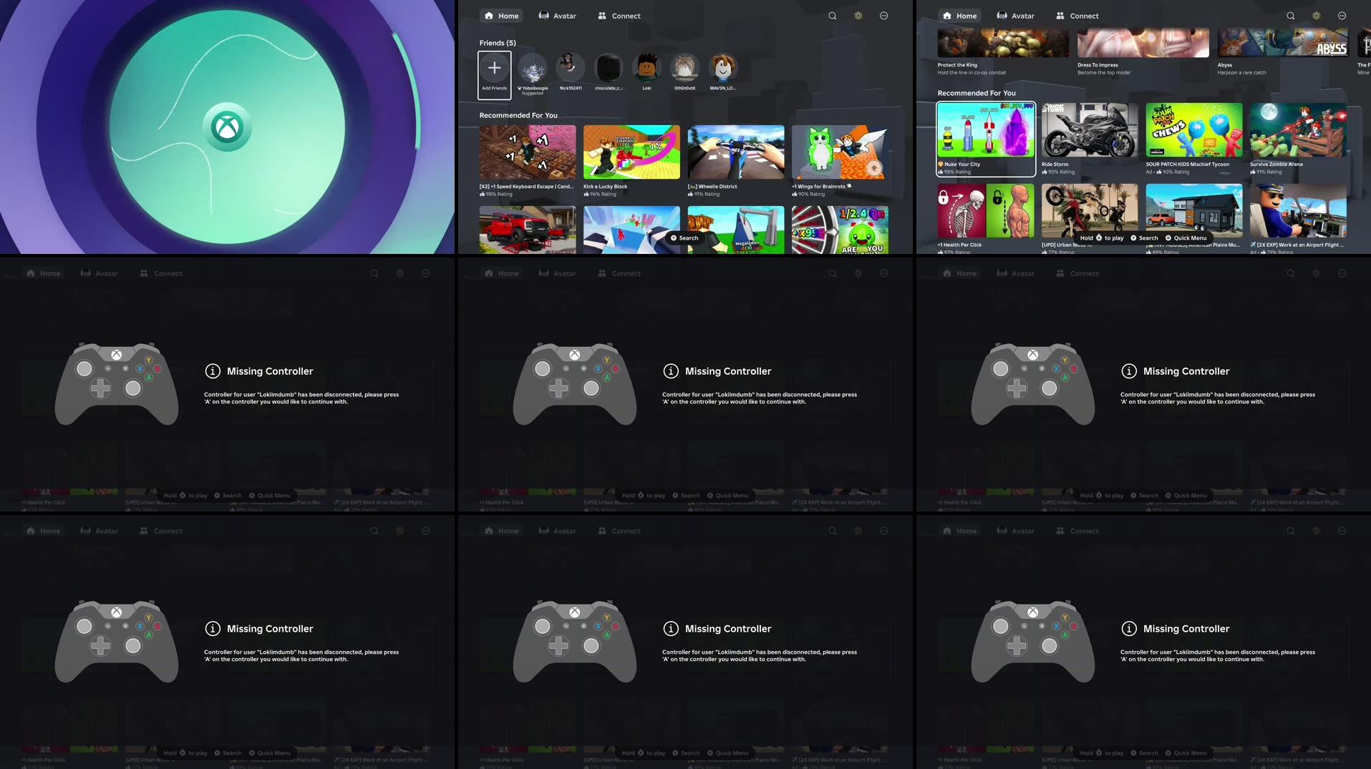Open Connect tab on the Friends screen

[x=619, y=16]
